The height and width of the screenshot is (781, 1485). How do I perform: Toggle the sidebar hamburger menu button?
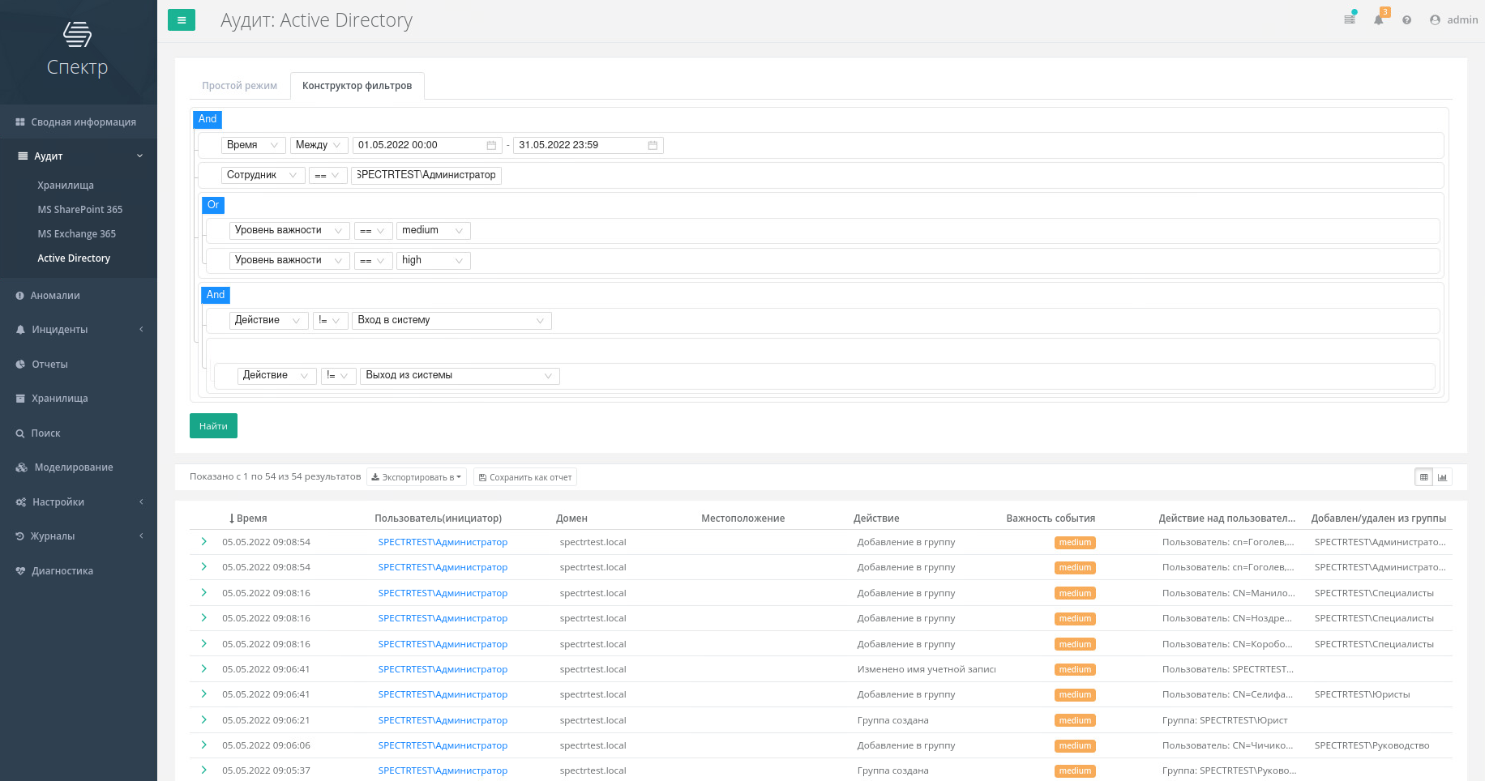point(182,20)
